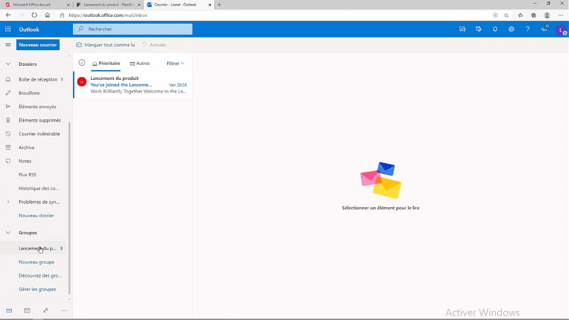Open the Help question mark icon
This screenshot has height=320, width=569.
tap(527, 29)
